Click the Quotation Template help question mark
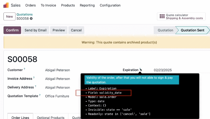The image size is (210, 119). coord(40,95)
